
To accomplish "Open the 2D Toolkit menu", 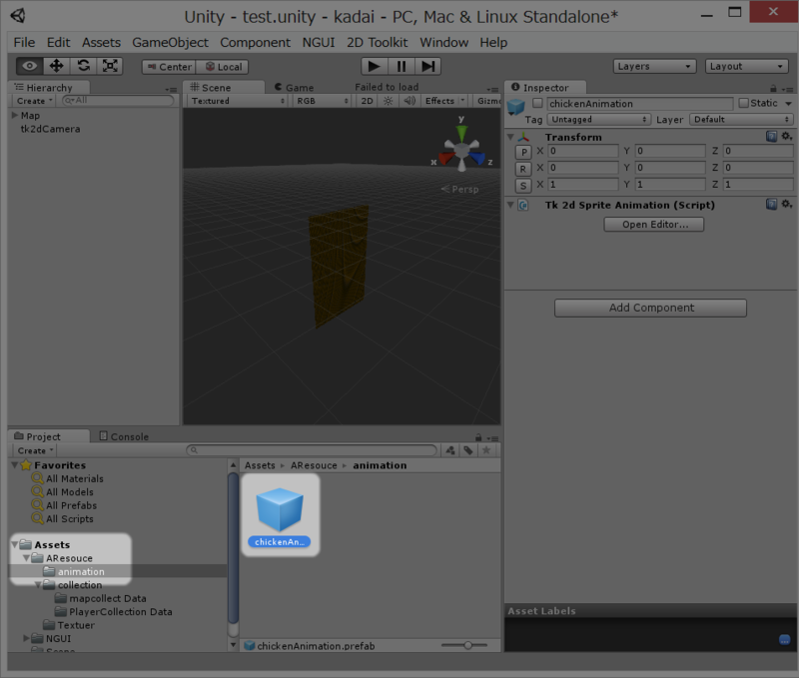I will [378, 42].
